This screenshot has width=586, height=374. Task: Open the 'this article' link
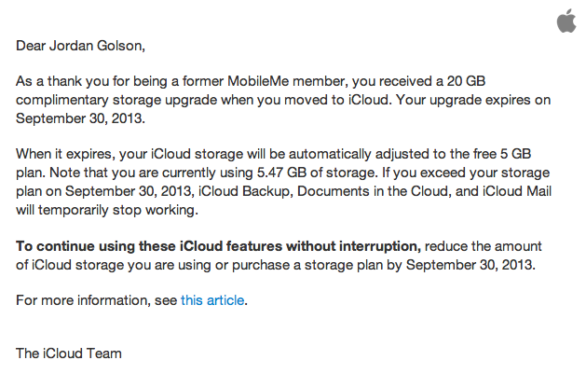pos(212,300)
